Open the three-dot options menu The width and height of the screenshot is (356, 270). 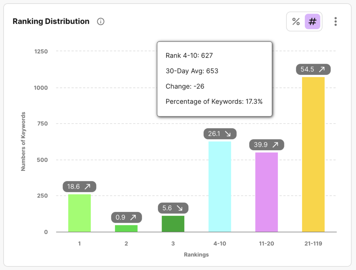tap(335, 22)
